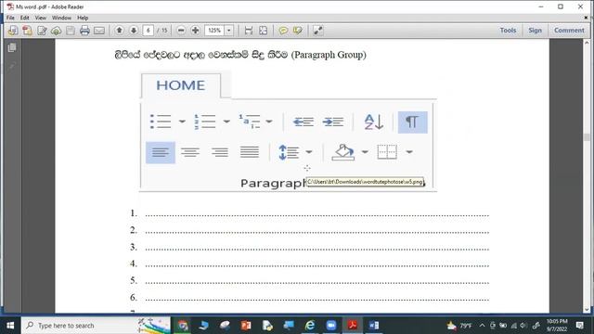
Task: Click the attachments paperclip sidebar icon
Action: [12, 66]
